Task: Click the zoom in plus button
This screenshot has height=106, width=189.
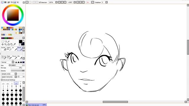Action: tap(62, 2)
